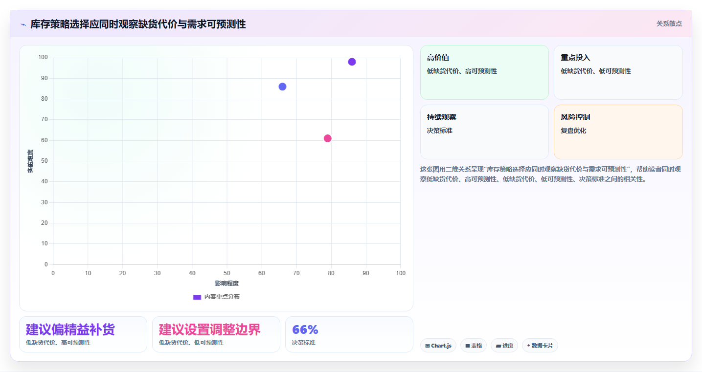Viewport: 702px width, 372px height.
Task: Click the 建议偏精益补货 stat card
Action: [x=83, y=334]
